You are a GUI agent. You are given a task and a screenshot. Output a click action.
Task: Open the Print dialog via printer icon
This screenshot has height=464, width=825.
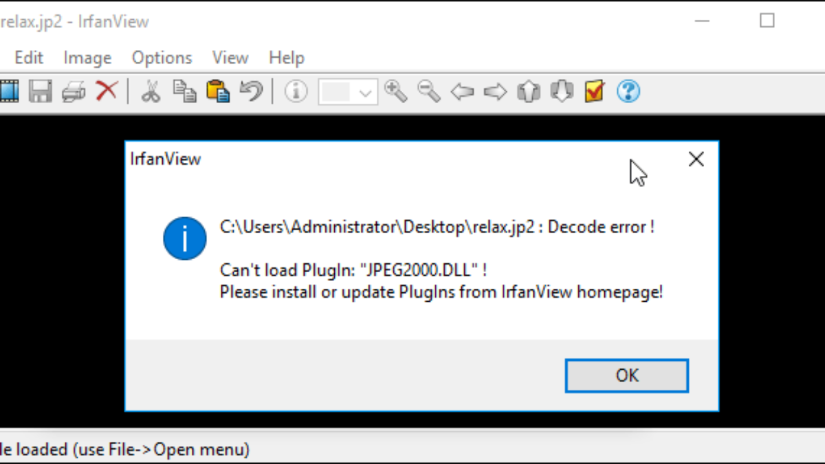pyautogui.click(x=74, y=91)
